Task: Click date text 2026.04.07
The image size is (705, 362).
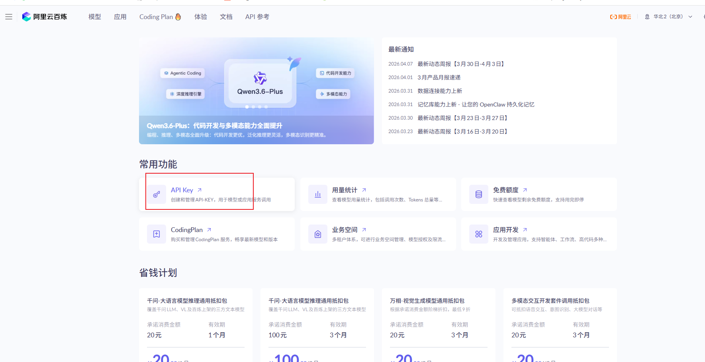Action: (x=401, y=64)
